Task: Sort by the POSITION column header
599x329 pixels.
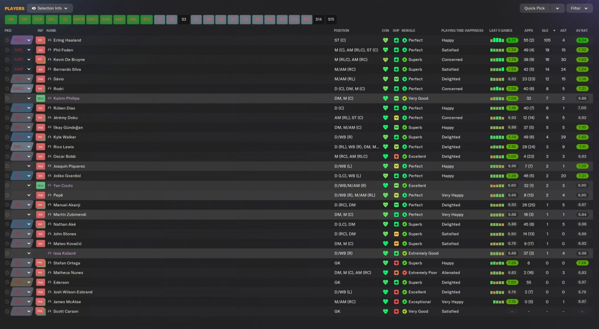Action: tap(342, 30)
